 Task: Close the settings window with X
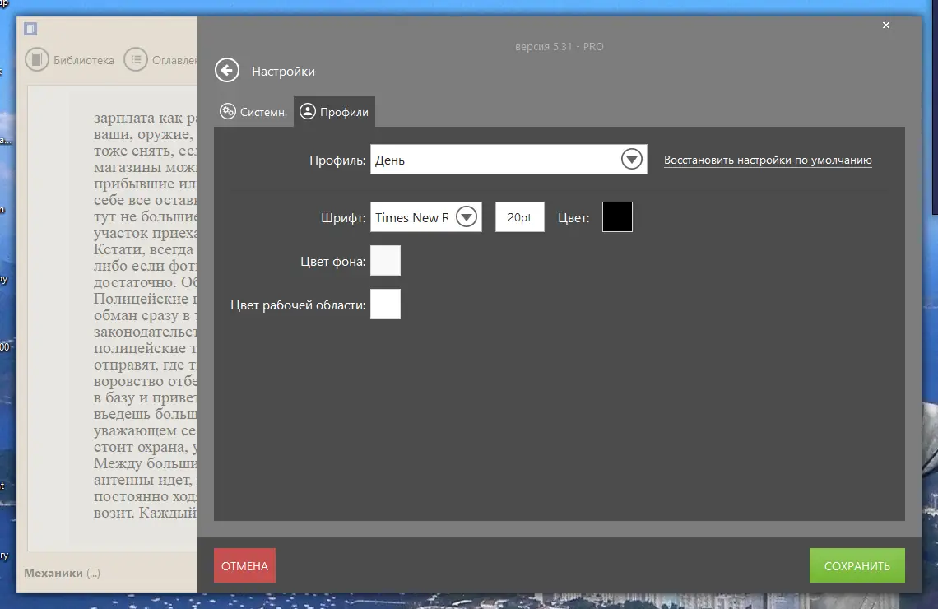(x=886, y=26)
